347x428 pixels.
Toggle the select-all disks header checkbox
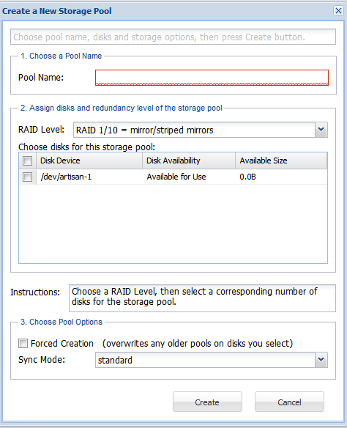click(x=28, y=160)
